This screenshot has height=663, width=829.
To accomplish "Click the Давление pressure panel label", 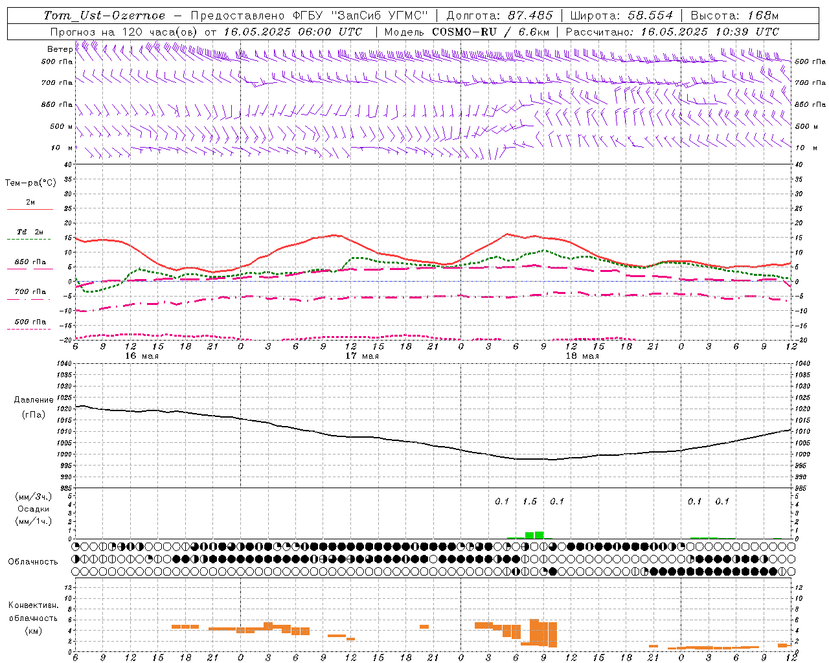I will tap(32, 400).
